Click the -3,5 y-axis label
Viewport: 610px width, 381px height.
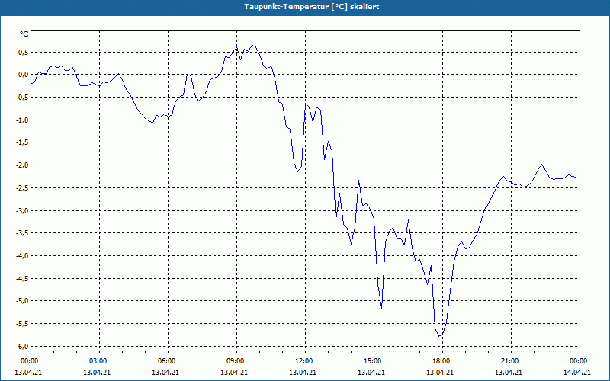click(21, 233)
